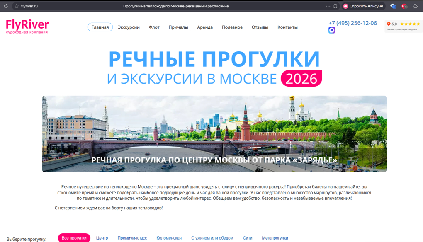Open the Отзывы menu item
The width and height of the screenshot is (423, 242).
pos(260,27)
